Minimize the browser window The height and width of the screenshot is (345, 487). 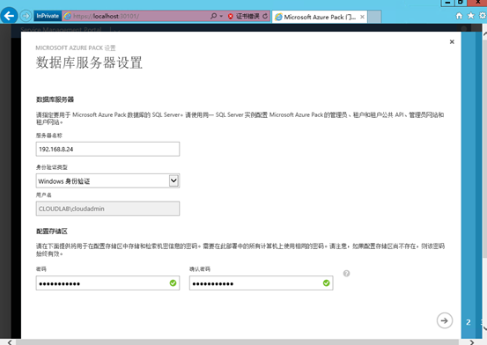click(x=447, y=3)
